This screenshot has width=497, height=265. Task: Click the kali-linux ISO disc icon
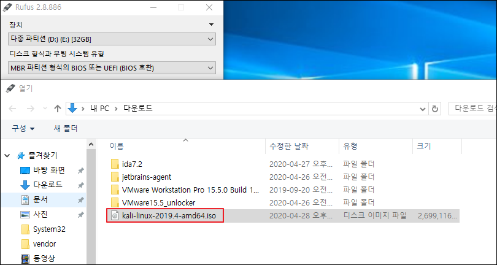115,215
